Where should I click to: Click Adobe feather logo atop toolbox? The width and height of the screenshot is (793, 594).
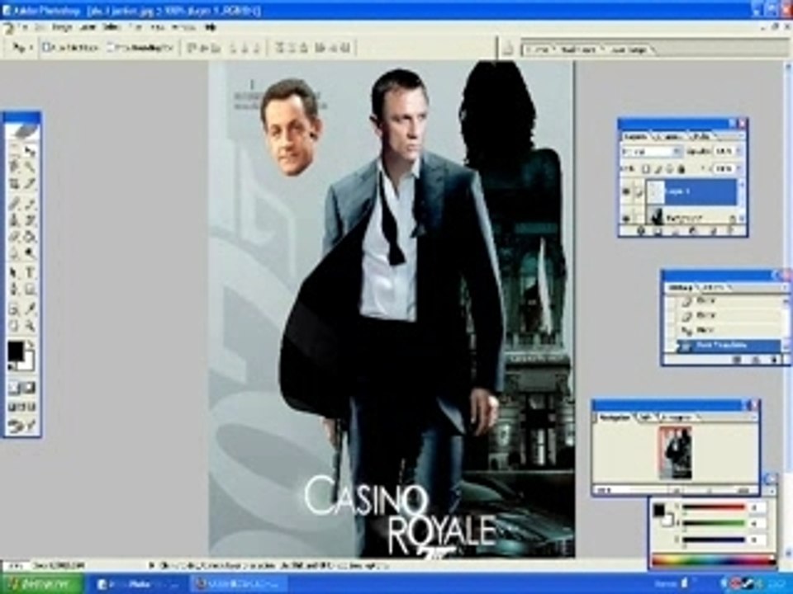click(21, 132)
